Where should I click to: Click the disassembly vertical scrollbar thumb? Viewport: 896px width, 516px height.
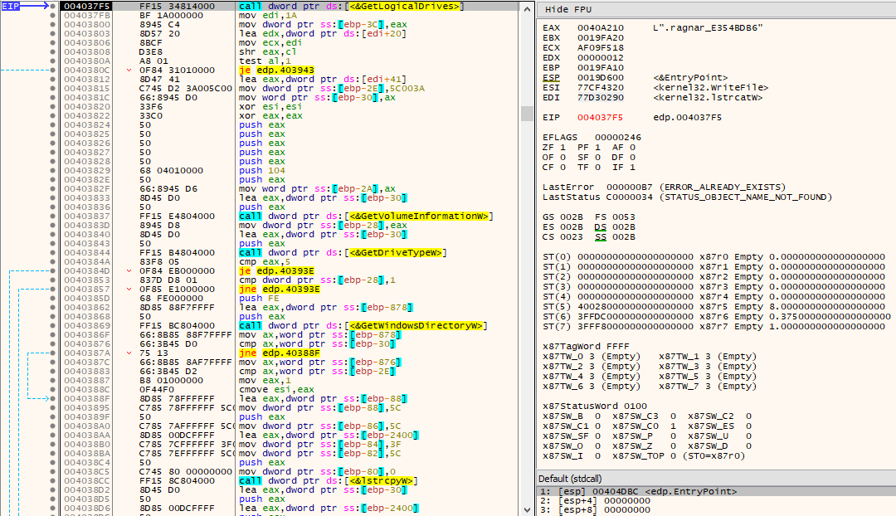tap(527, 113)
